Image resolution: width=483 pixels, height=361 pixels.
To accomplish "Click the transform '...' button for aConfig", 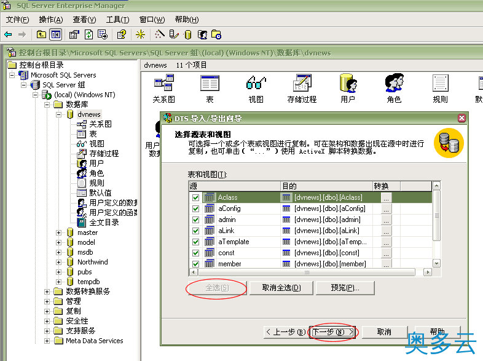I will click(x=386, y=208).
